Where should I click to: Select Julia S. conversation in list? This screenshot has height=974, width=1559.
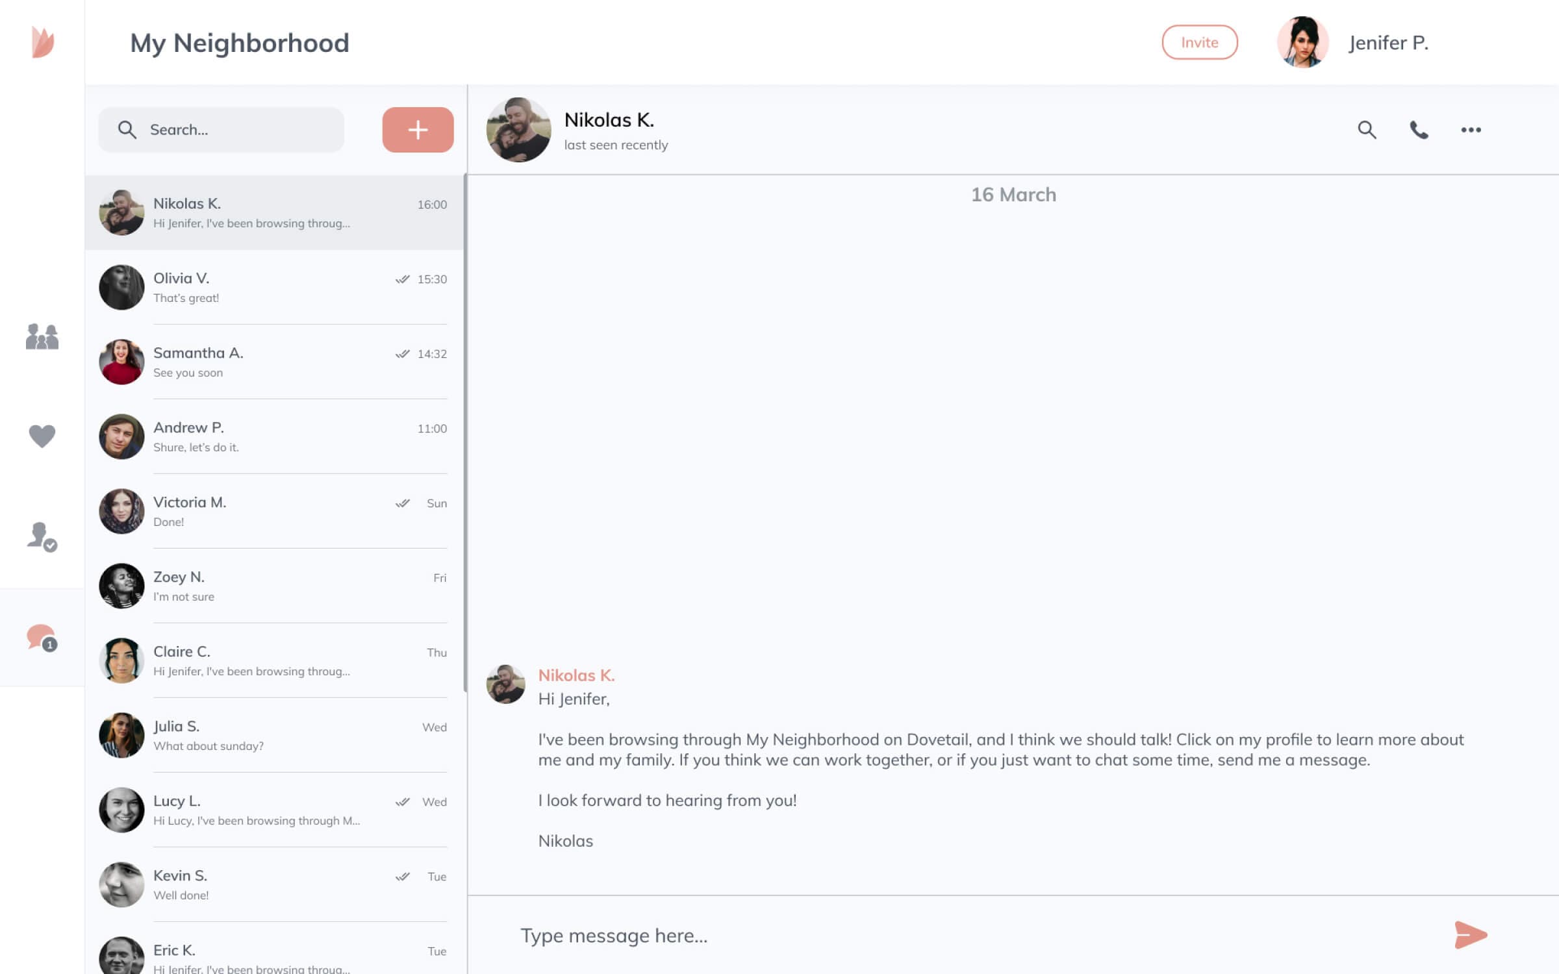coord(275,735)
